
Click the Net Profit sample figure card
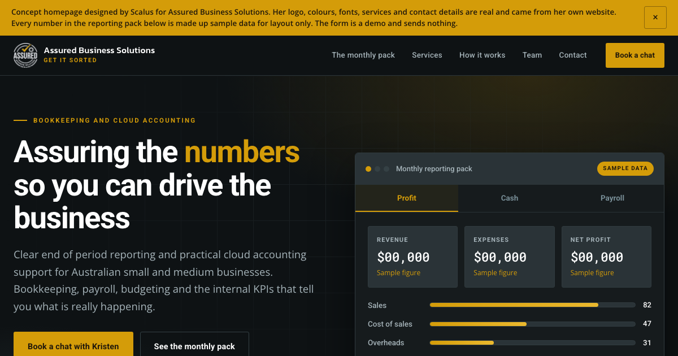(x=606, y=257)
